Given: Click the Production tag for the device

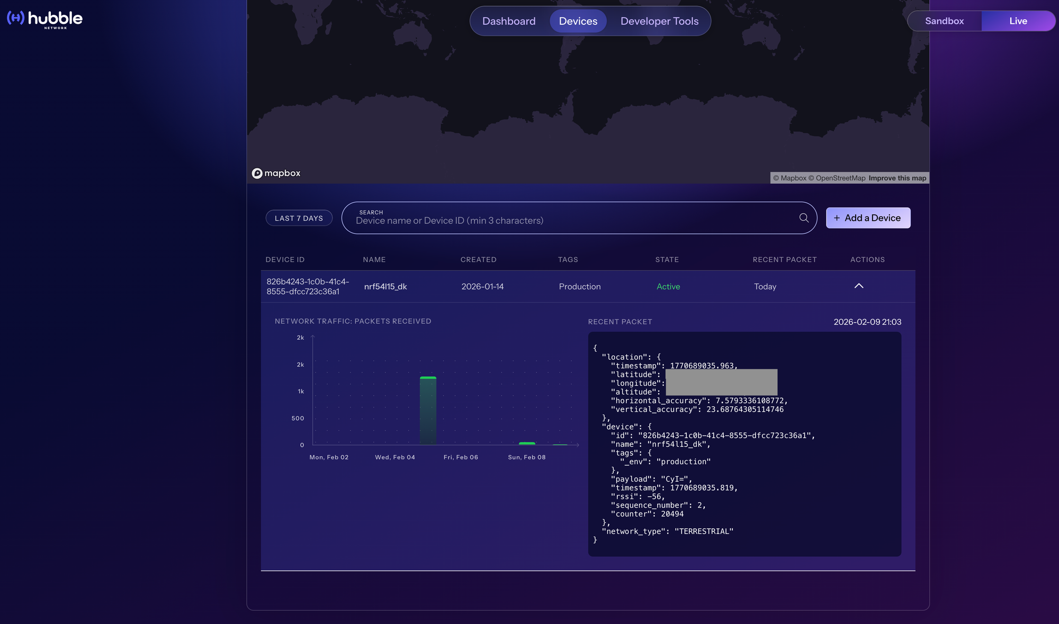Looking at the screenshot, I should 579,286.
